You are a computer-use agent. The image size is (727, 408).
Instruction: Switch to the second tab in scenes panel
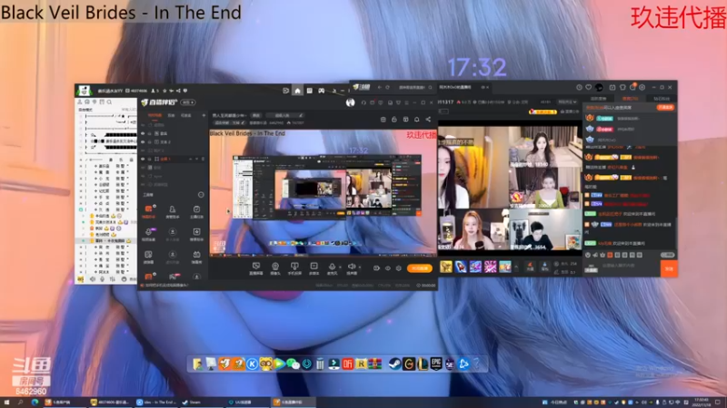click(x=171, y=115)
